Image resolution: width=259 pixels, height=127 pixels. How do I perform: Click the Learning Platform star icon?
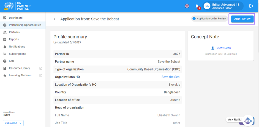click(x=5, y=75)
